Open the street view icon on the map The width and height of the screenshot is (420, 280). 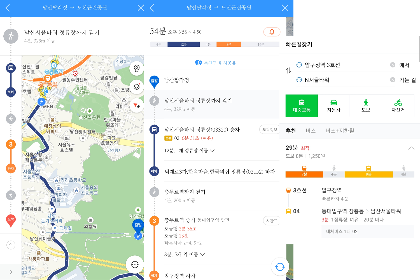(x=137, y=68)
